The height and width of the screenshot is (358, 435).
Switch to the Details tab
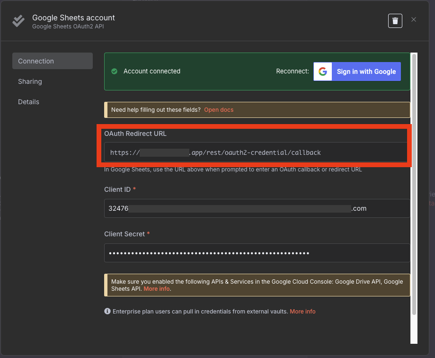click(x=28, y=102)
